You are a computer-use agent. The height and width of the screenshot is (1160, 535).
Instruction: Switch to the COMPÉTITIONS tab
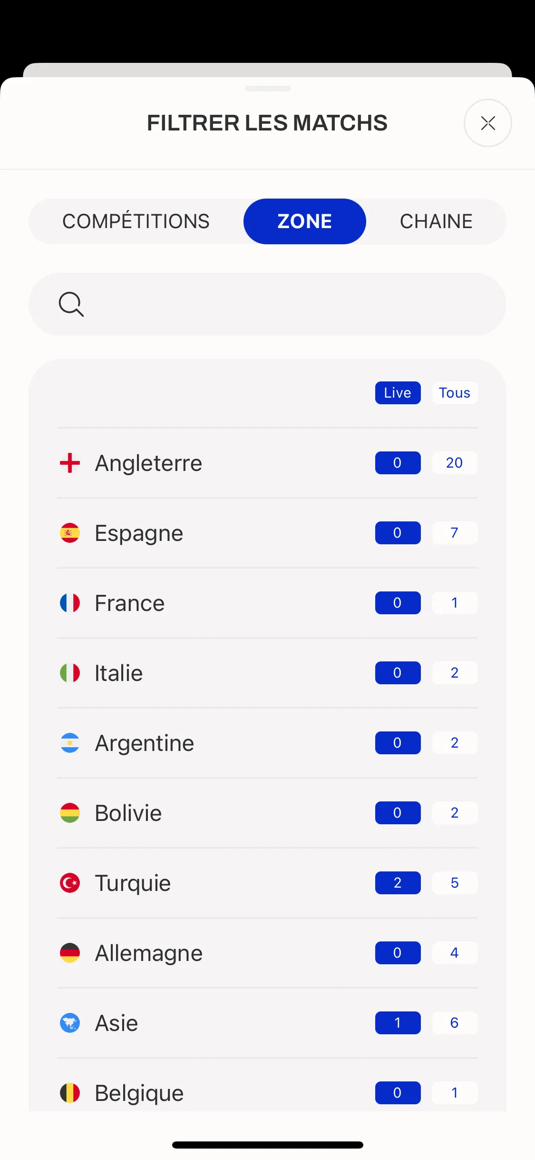click(136, 221)
